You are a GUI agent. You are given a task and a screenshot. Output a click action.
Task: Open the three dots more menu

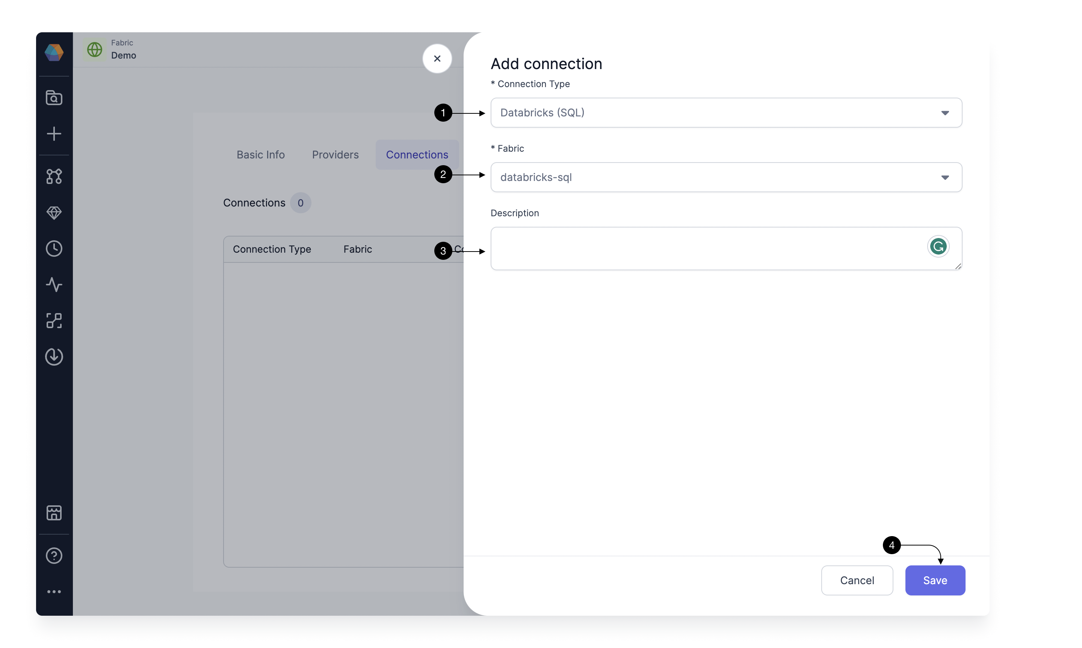point(54,592)
